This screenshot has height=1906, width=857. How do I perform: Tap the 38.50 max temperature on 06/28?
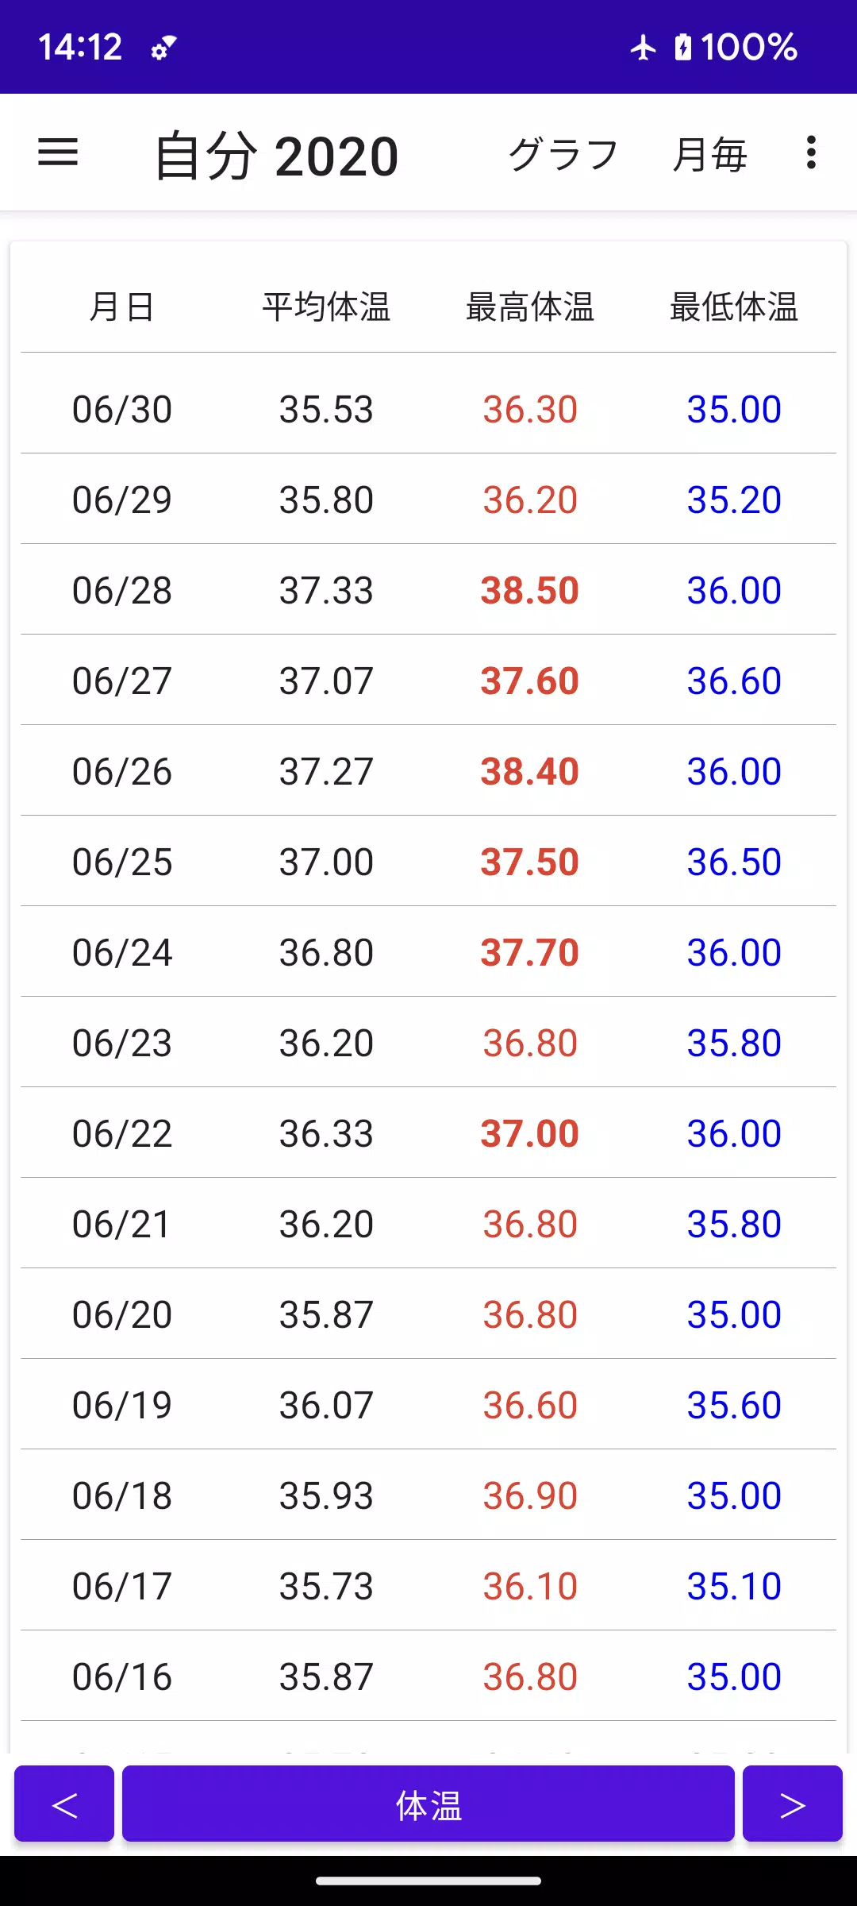click(x=530, y=591)
